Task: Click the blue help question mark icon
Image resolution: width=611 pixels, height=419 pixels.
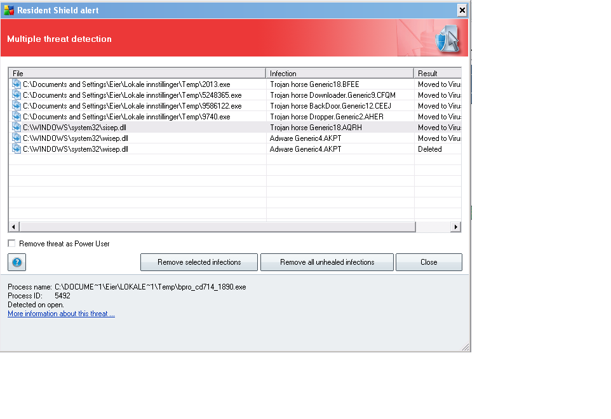Action: 17,262
